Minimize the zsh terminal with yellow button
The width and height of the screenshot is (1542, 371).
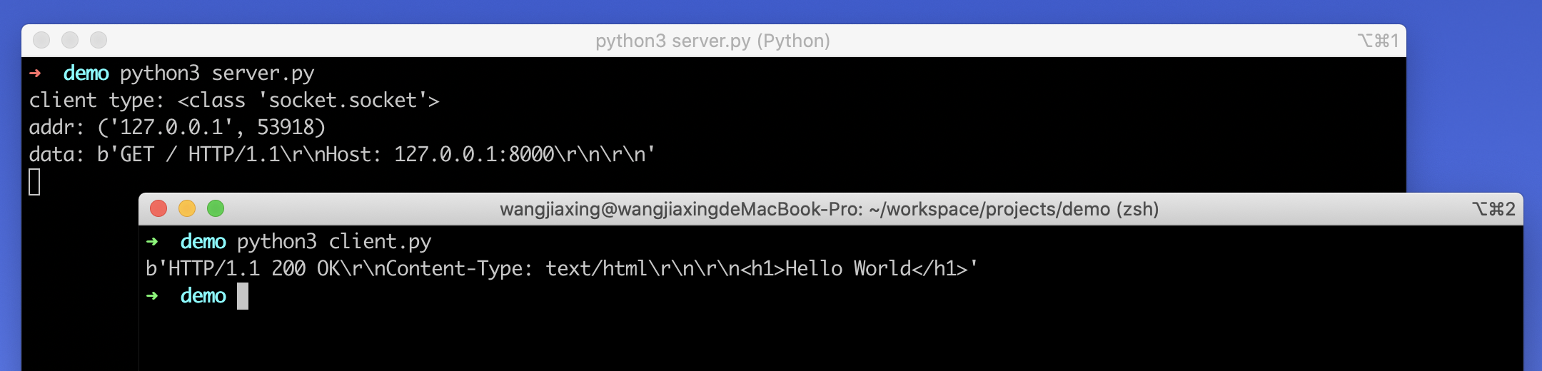click(x=187, y=208)
